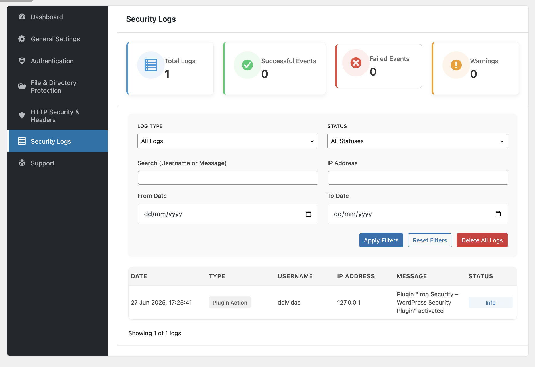This screenshot has height=367, width=535.
Task: Click the orange Warnings exclamation icon
Action: tap(456, 65)
